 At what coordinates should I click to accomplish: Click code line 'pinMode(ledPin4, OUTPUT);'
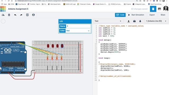pyautogui.click(x=114, y=50)
